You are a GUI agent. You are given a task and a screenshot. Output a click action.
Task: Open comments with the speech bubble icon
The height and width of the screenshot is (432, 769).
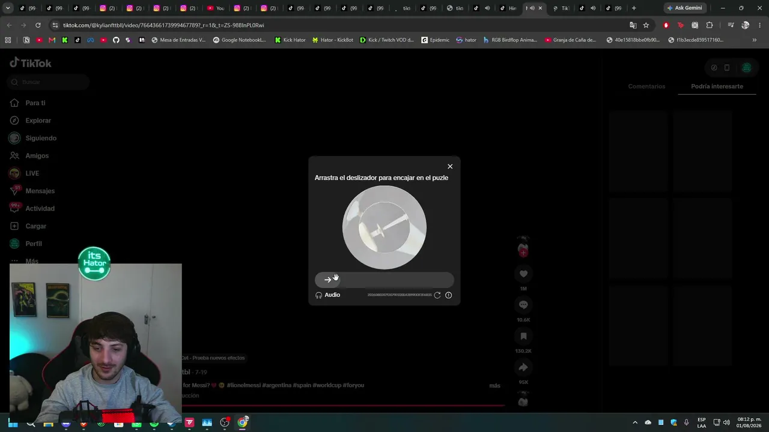(x=523, y=305)
